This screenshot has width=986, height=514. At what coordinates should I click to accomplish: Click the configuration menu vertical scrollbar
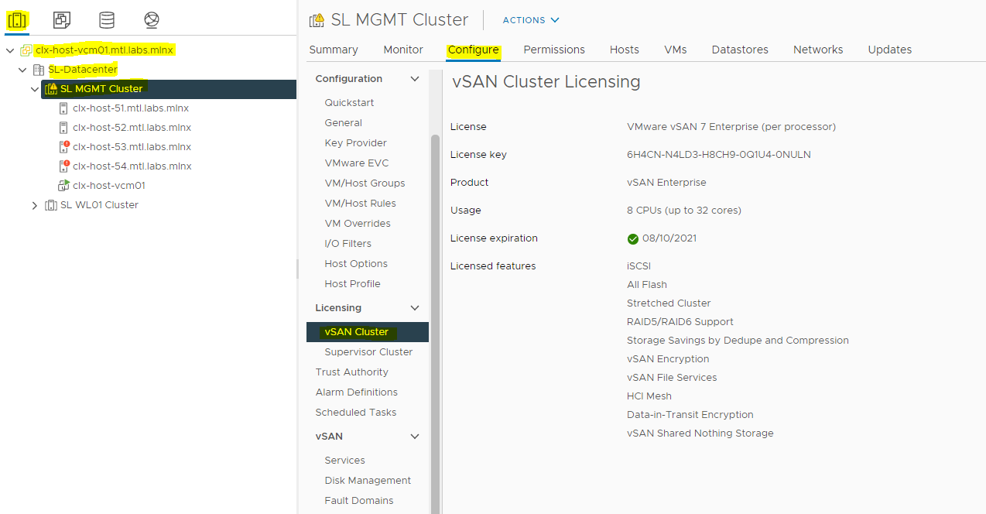(435, 324)
